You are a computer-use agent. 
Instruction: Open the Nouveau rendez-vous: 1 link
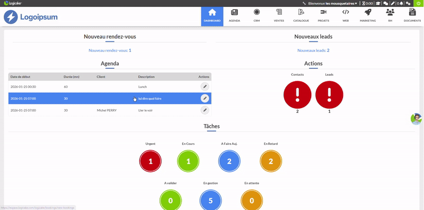coord(110,50)
